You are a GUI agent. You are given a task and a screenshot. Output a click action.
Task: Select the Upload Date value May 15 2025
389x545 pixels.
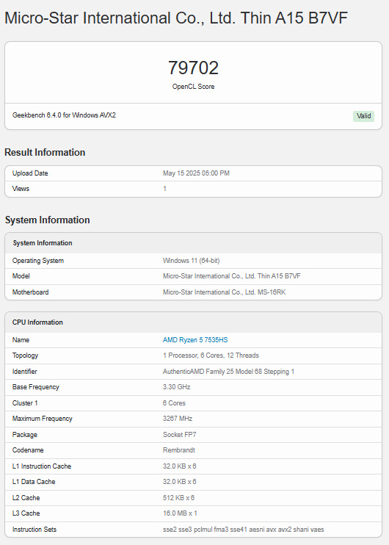point(196,173)
